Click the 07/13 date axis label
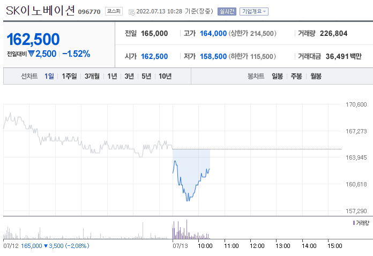This screenshot has height=256, width=373. coord(180,246)
